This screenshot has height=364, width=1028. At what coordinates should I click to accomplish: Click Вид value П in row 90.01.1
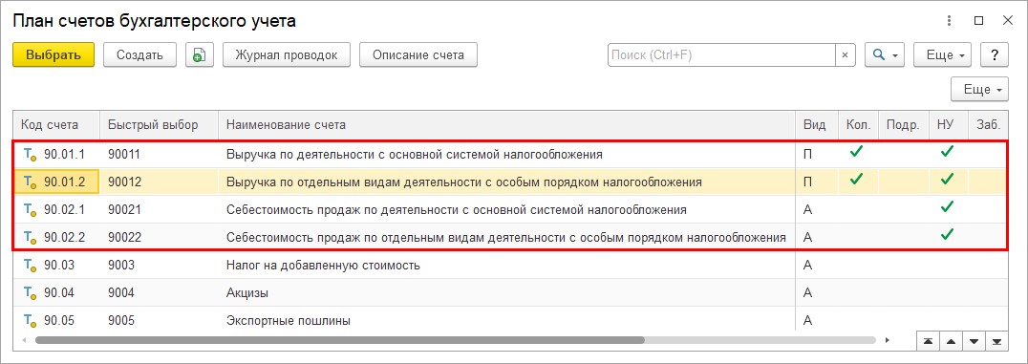(x=807, y=155)
